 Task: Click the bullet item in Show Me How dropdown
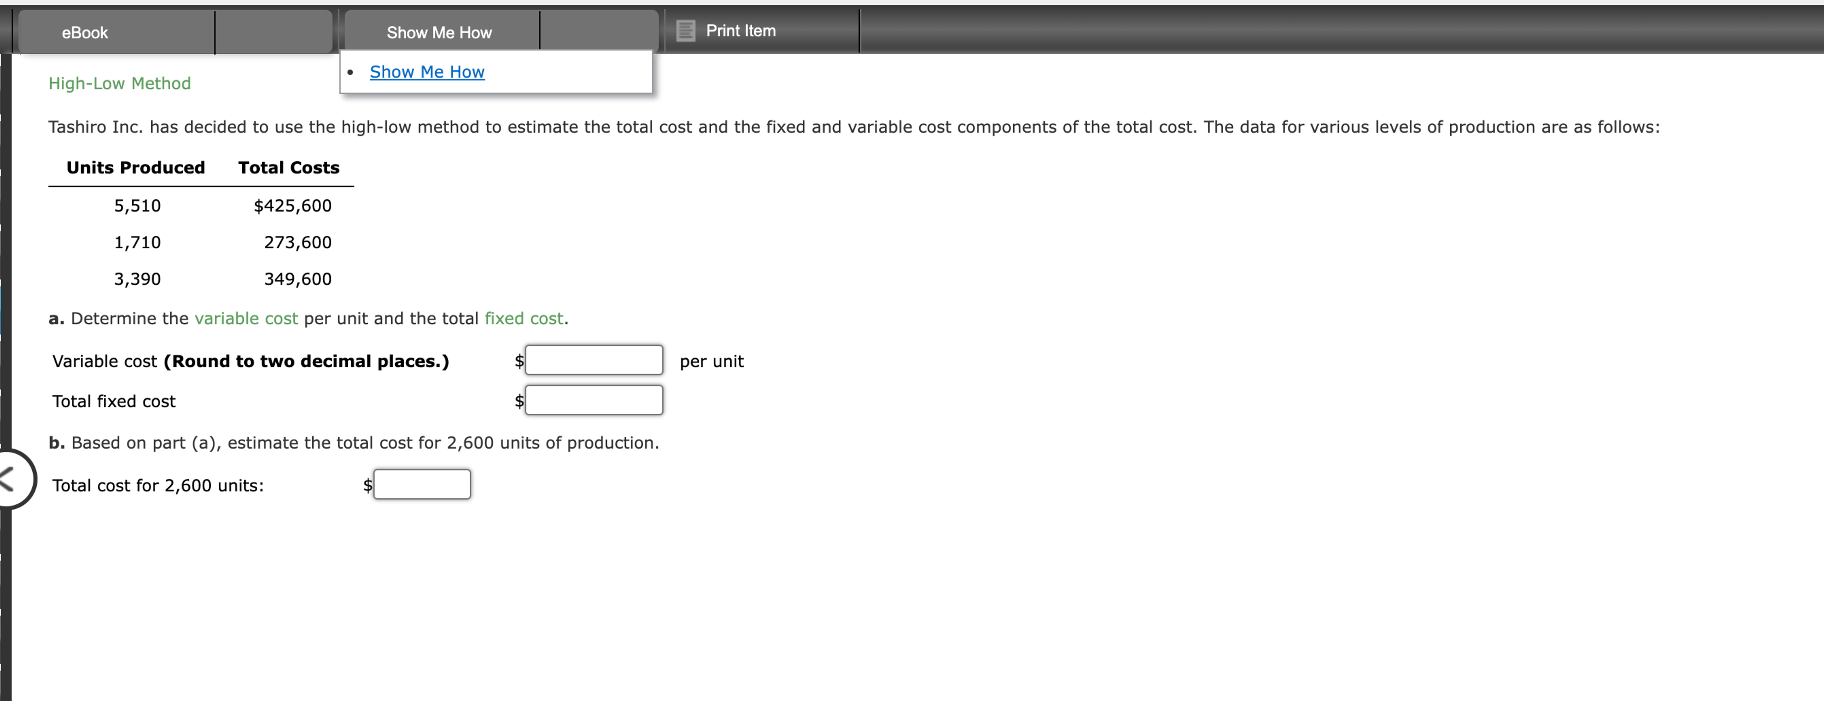pos(351,71)
